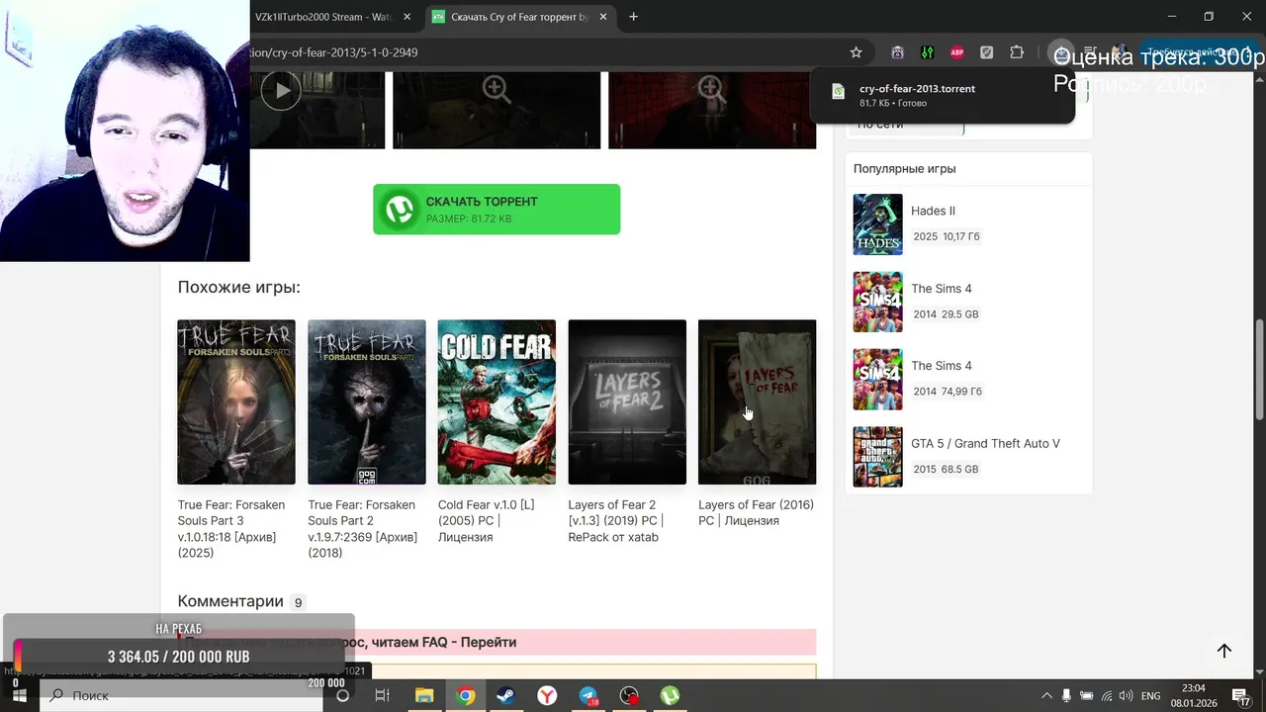Image resolution: width=1266 pixels, height=712 pixels.
Task: Open the Windows Start menu
Action: [x=19, y=696]
